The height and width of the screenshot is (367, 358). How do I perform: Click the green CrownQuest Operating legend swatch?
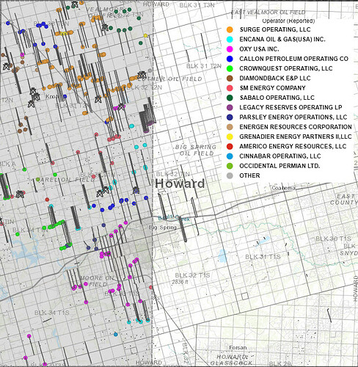tap(230, 68)
